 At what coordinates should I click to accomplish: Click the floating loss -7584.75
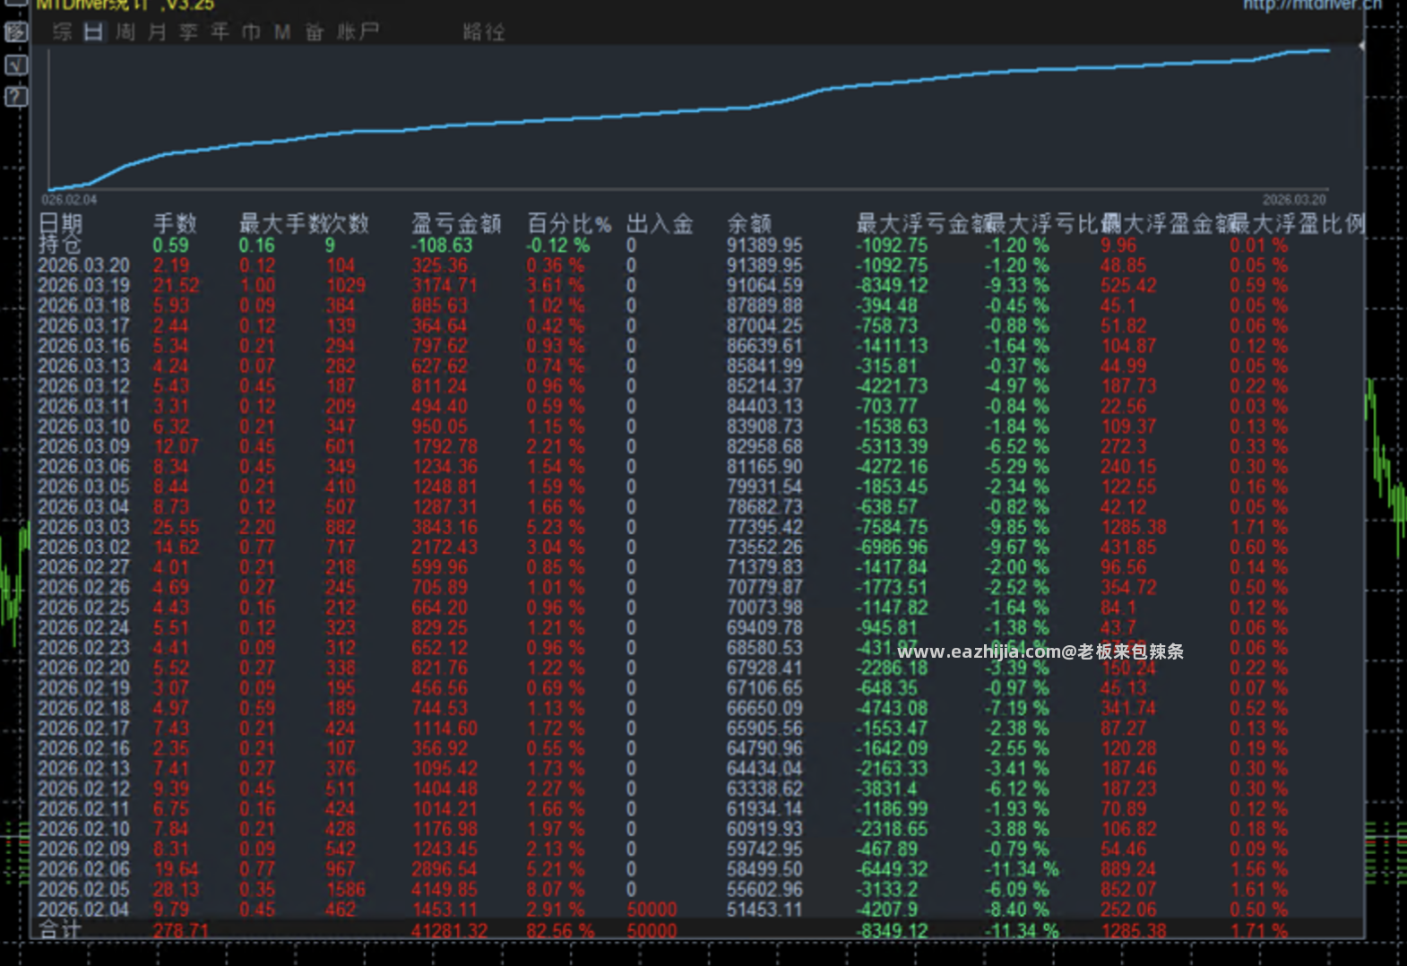(x=892, y=527)
